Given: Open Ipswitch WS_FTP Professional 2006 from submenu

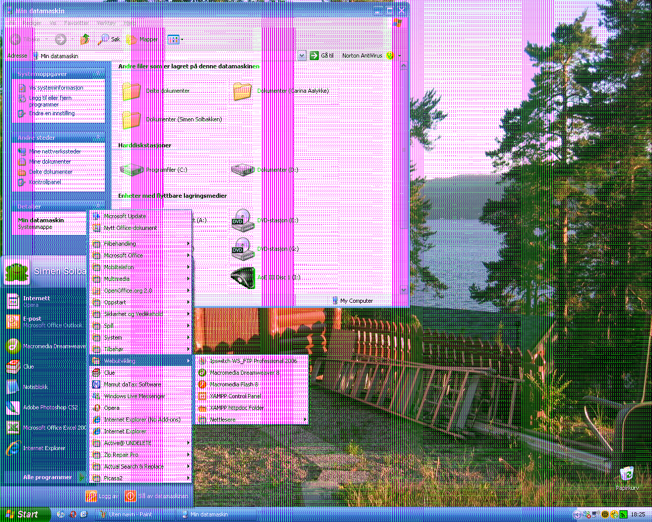Looking at the screenshot, I should point(252,360).
